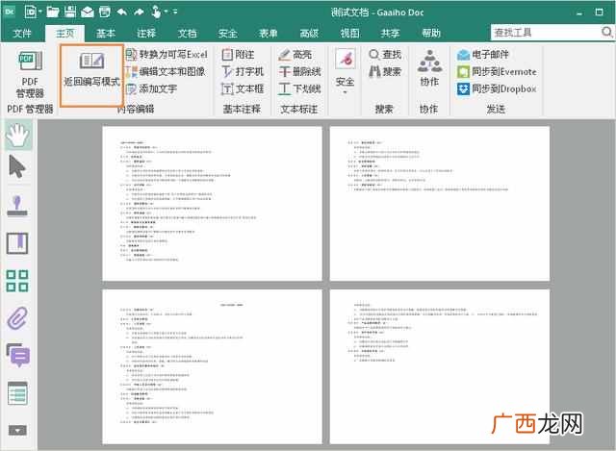Switch to the 共享 ribbon tab
The image size is (616, 451).
coord(390,34)
